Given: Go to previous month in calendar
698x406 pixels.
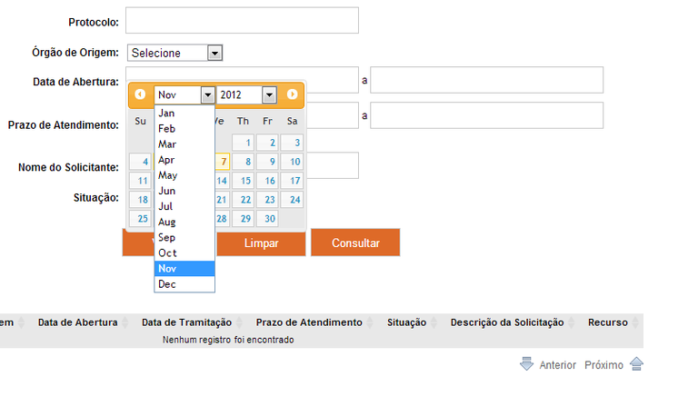Looking at the screenshot, I should 140,94.
